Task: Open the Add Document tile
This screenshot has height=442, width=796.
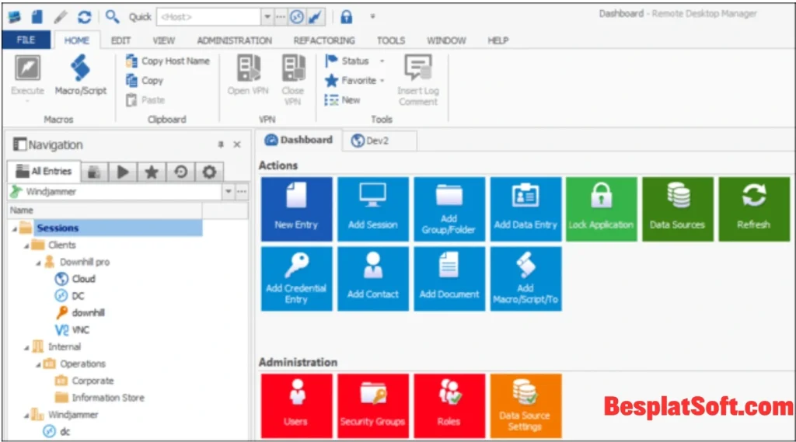Action: click(x=449, y=279)
